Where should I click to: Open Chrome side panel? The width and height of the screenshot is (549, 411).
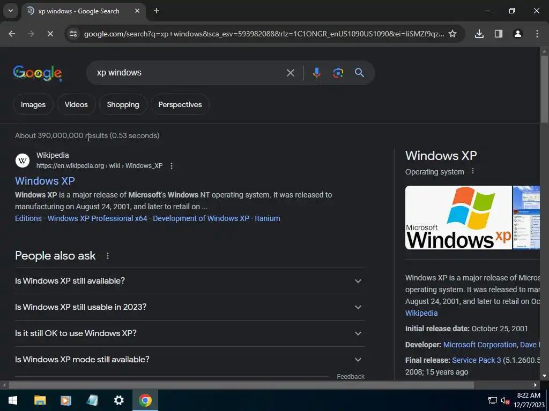[x=498, y=34]
